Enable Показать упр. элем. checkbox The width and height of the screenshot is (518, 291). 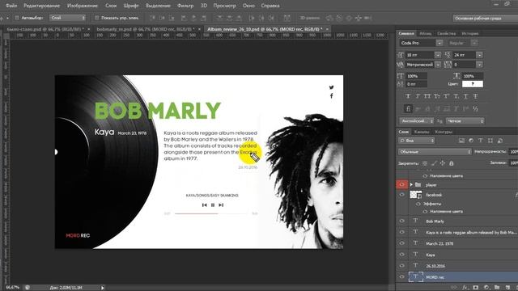pos(97,18)
